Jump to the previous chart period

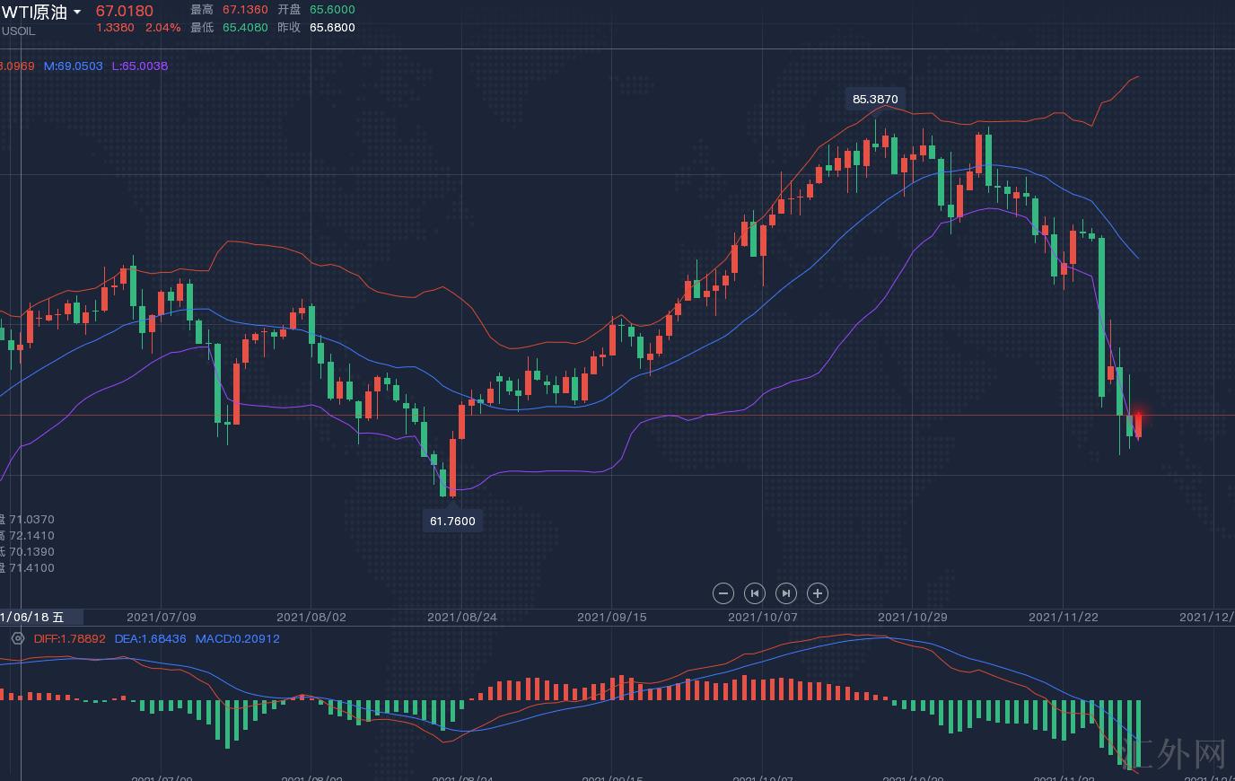coord(755,593)
